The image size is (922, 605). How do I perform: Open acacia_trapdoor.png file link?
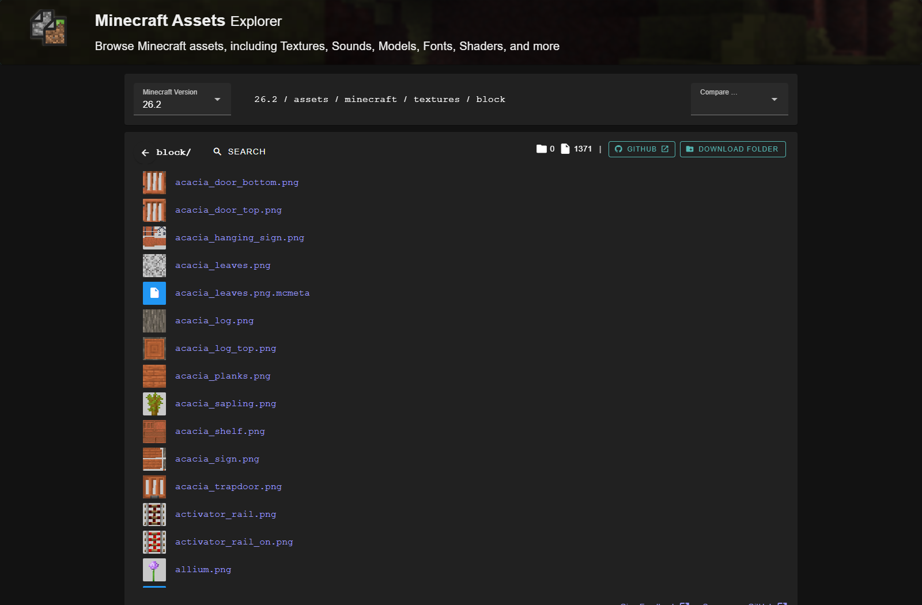click(228, 487)
